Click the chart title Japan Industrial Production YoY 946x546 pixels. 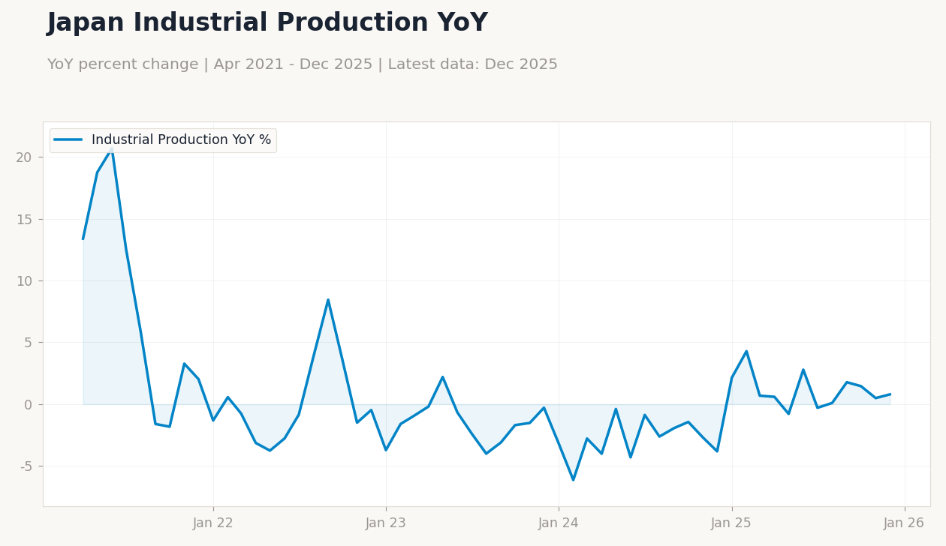267,23
